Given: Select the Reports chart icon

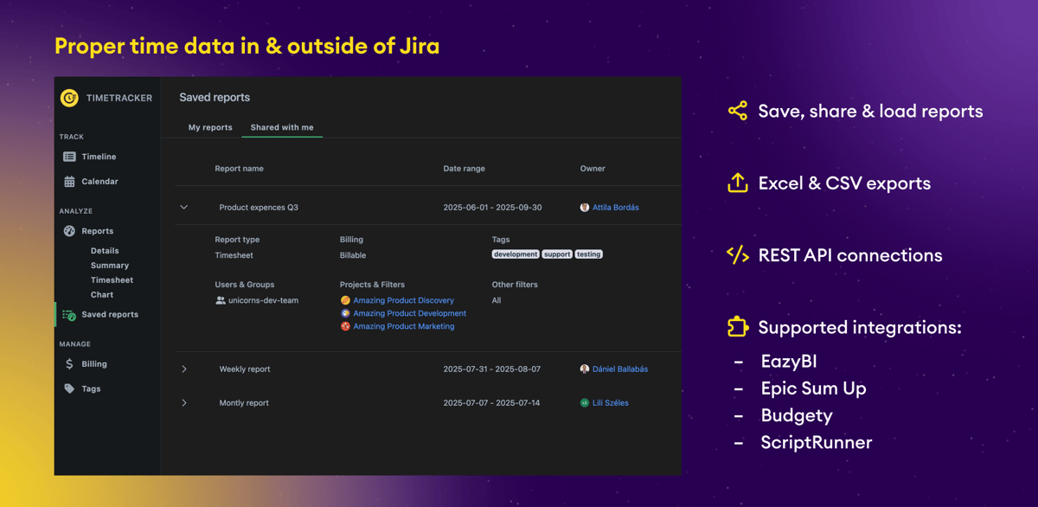Looking at the screenshot, I should tap(69, 231).
